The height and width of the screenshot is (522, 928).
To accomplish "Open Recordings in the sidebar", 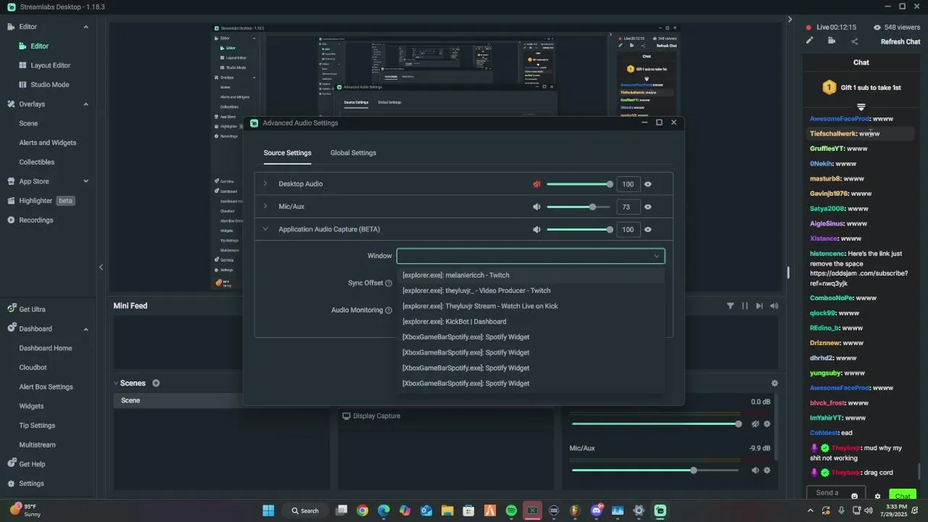I will click(36, 220).
